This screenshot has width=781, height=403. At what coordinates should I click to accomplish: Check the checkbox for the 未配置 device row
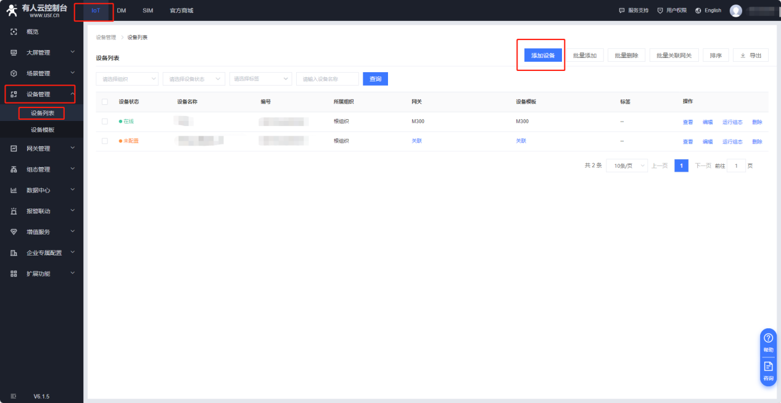[104, 141]
